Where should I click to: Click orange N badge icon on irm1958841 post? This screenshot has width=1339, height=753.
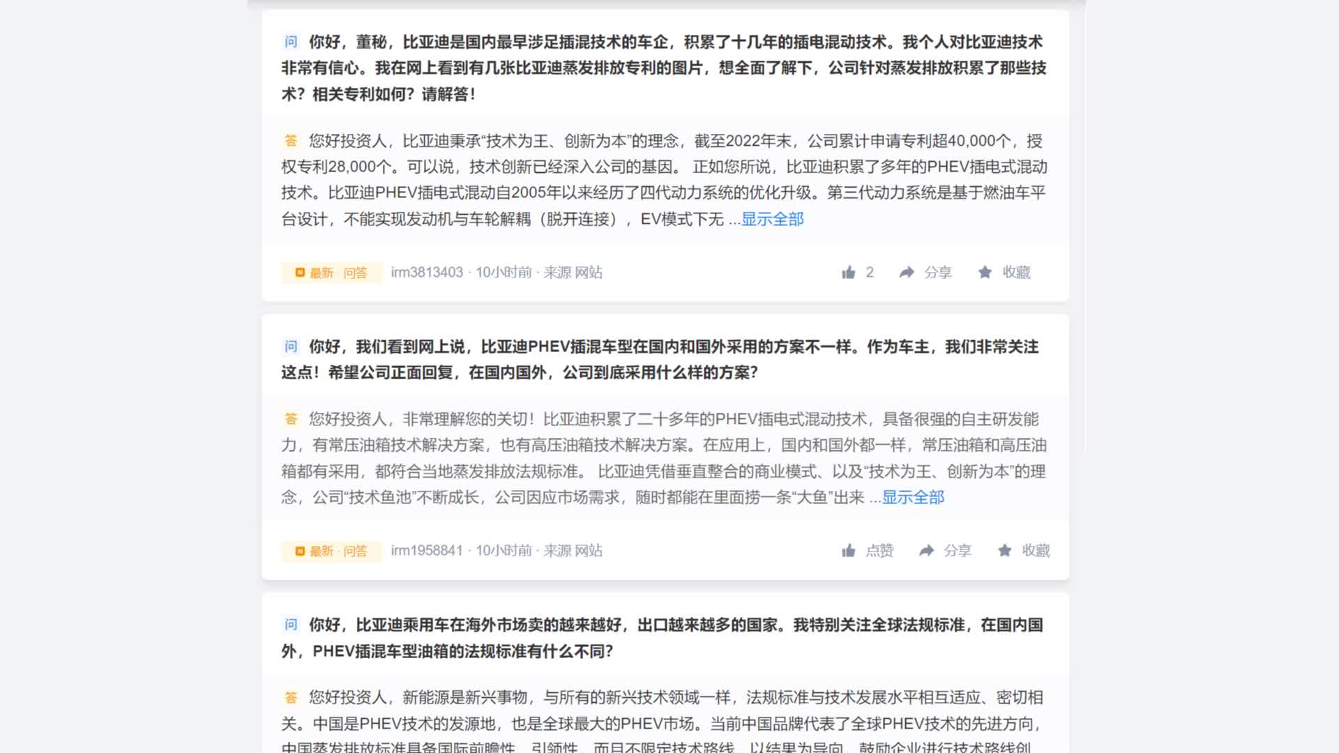[300, 551]
